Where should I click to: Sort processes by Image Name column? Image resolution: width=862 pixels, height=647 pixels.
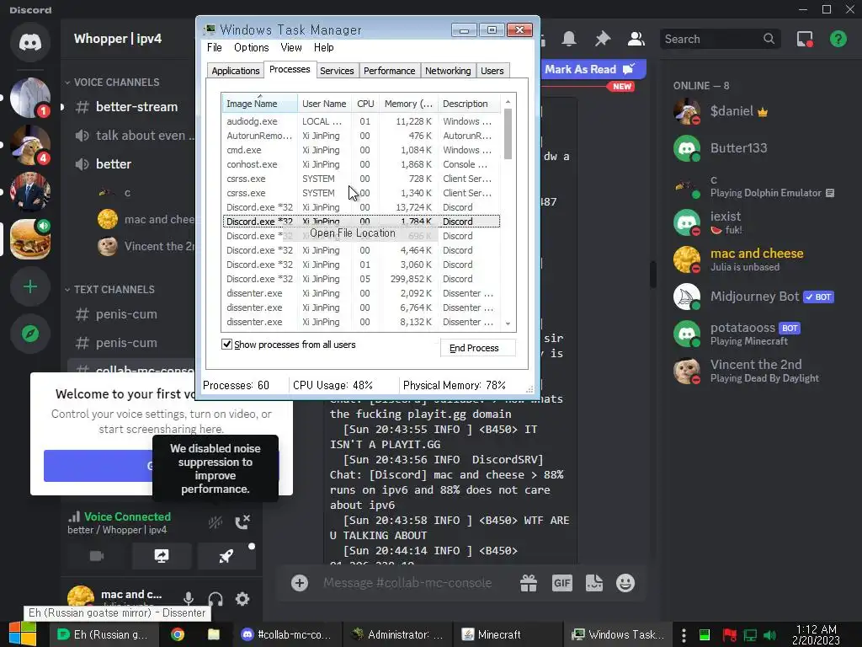tap(259, 104)
